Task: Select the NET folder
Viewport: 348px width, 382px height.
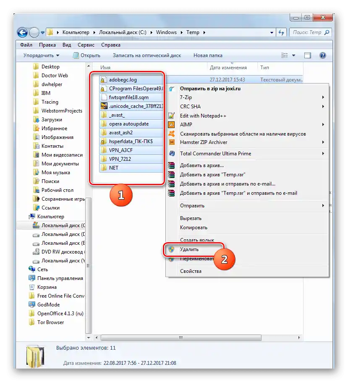Action: coord(131,167)
